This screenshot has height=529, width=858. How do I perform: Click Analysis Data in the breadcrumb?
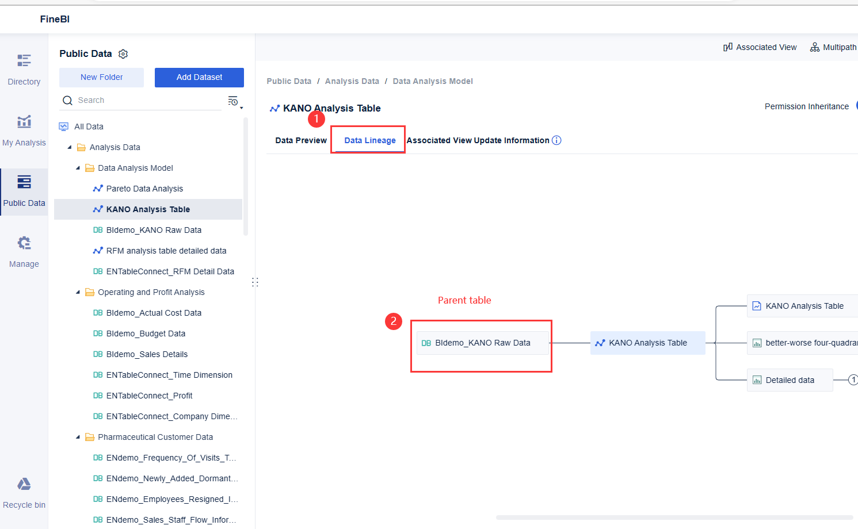click(x=352, y=81)
